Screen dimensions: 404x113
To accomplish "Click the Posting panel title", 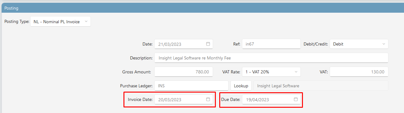I will (x=11, y=8).
